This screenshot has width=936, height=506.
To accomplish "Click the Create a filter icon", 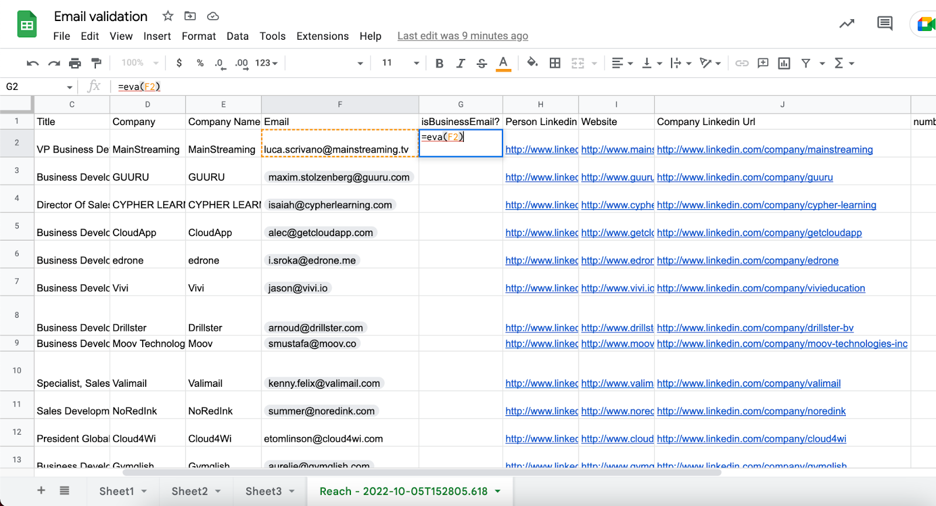I will [x=806, y=63].
